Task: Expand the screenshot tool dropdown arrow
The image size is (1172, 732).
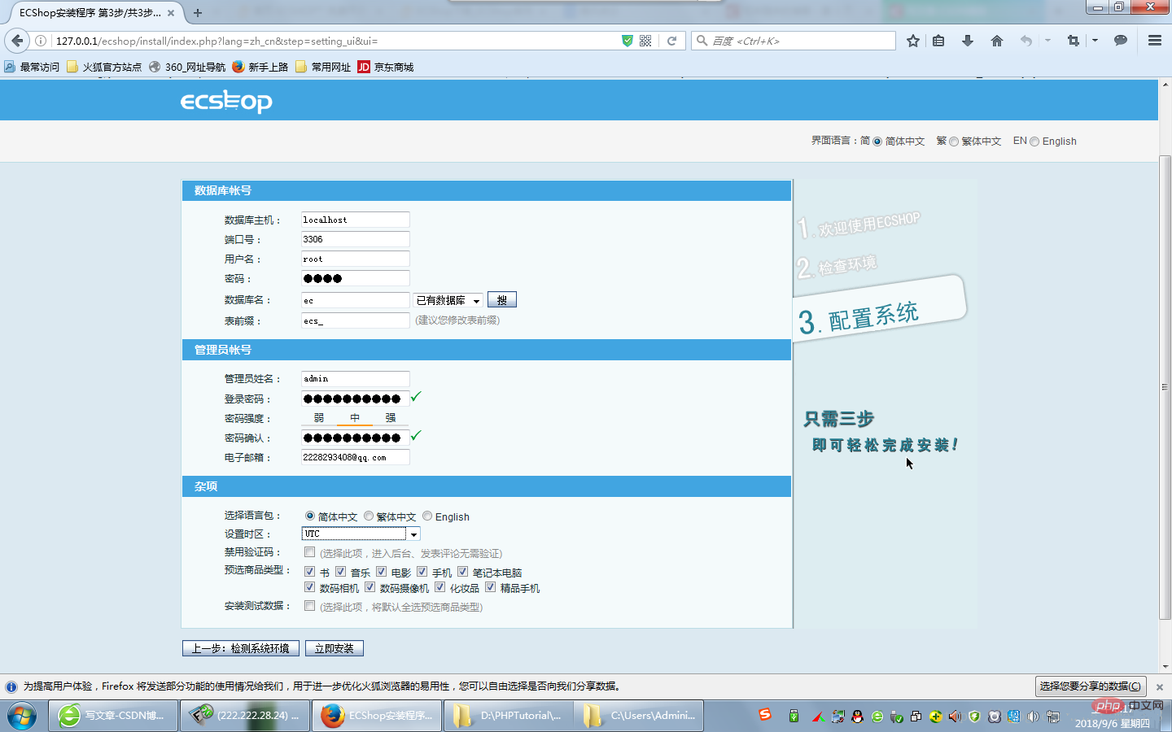Action: point(1095,41)
